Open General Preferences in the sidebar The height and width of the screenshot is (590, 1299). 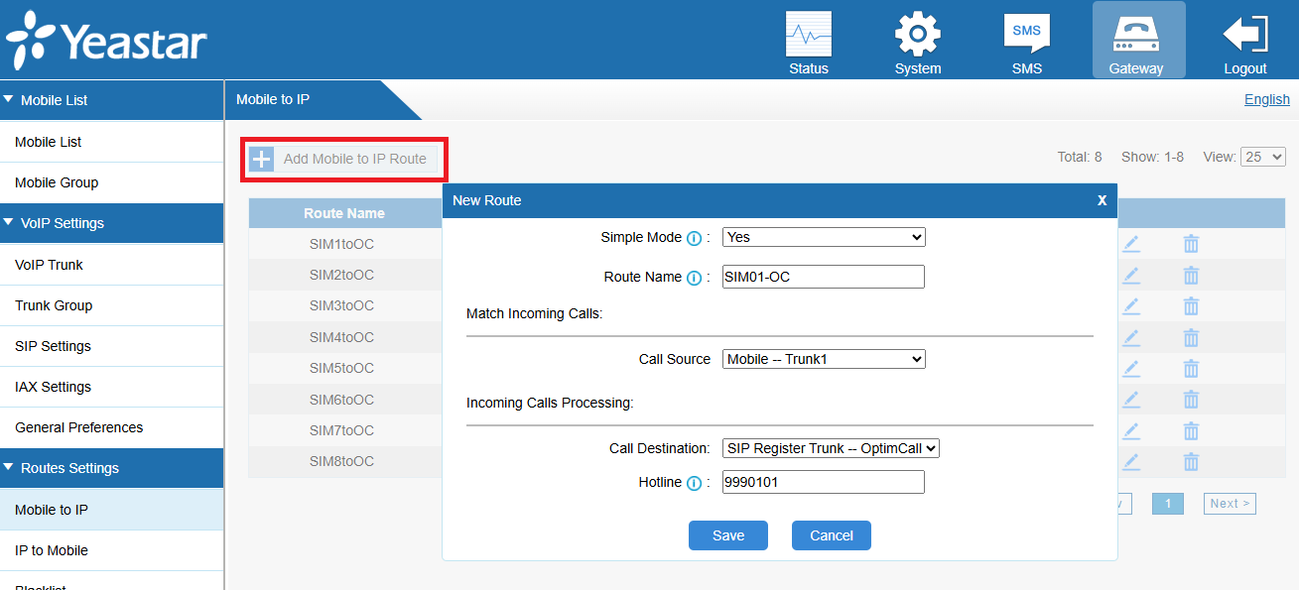111,427
